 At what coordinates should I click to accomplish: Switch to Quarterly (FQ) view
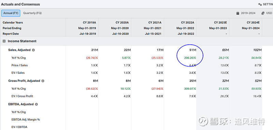(32, 13)
